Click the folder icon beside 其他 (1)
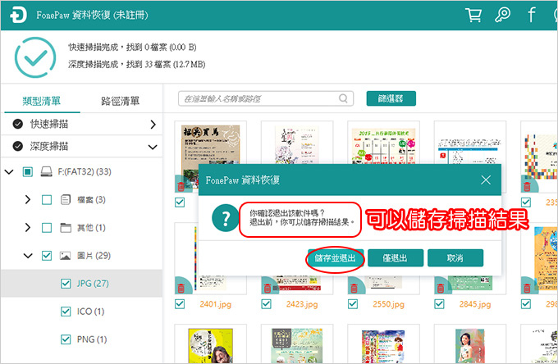The width and height of the screenshot is (558, 364). coord(66,228)
